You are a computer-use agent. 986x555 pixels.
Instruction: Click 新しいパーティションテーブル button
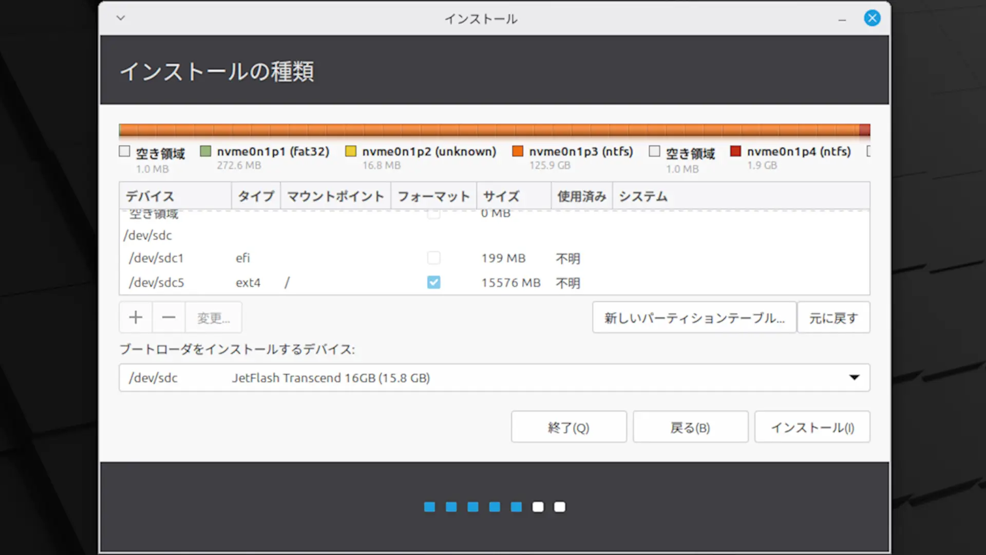click(x=694, y=318)
